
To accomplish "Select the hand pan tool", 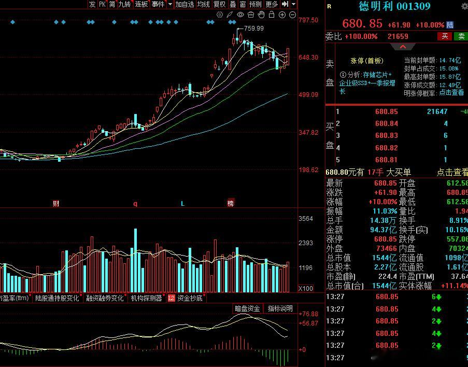I will (261, 15).
